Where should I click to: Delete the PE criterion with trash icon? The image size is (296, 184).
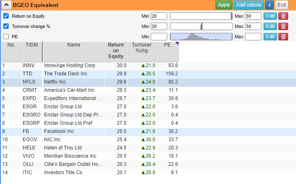click(283, 36)
